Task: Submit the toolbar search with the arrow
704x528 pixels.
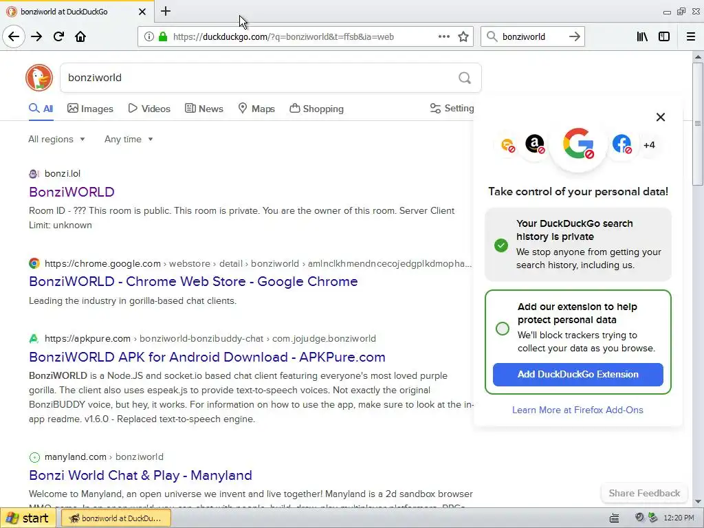Action: point(574,36)
